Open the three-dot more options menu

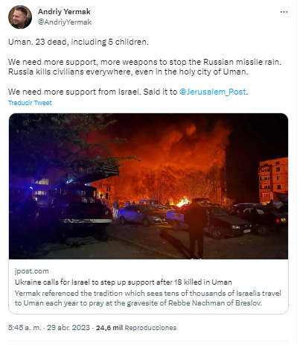tap(284, 12)
